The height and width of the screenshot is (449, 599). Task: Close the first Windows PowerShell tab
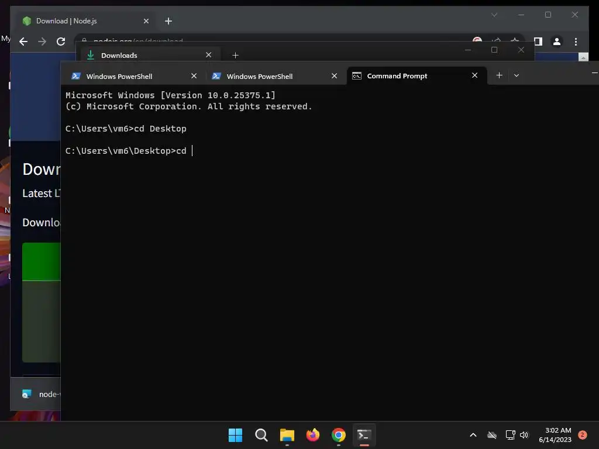point(194,76)
